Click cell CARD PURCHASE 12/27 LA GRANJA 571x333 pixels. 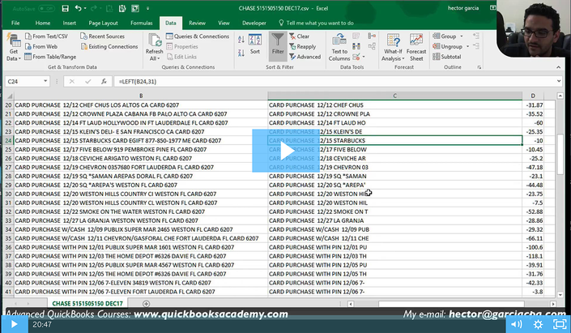tap(394, 220)
